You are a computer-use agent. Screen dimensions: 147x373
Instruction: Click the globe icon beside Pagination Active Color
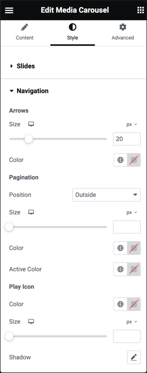[x=120, y=269]
